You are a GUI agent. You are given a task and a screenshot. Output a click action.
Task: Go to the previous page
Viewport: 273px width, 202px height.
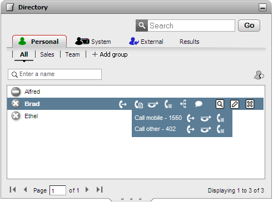pyautogui.click(x=26, y=190)
